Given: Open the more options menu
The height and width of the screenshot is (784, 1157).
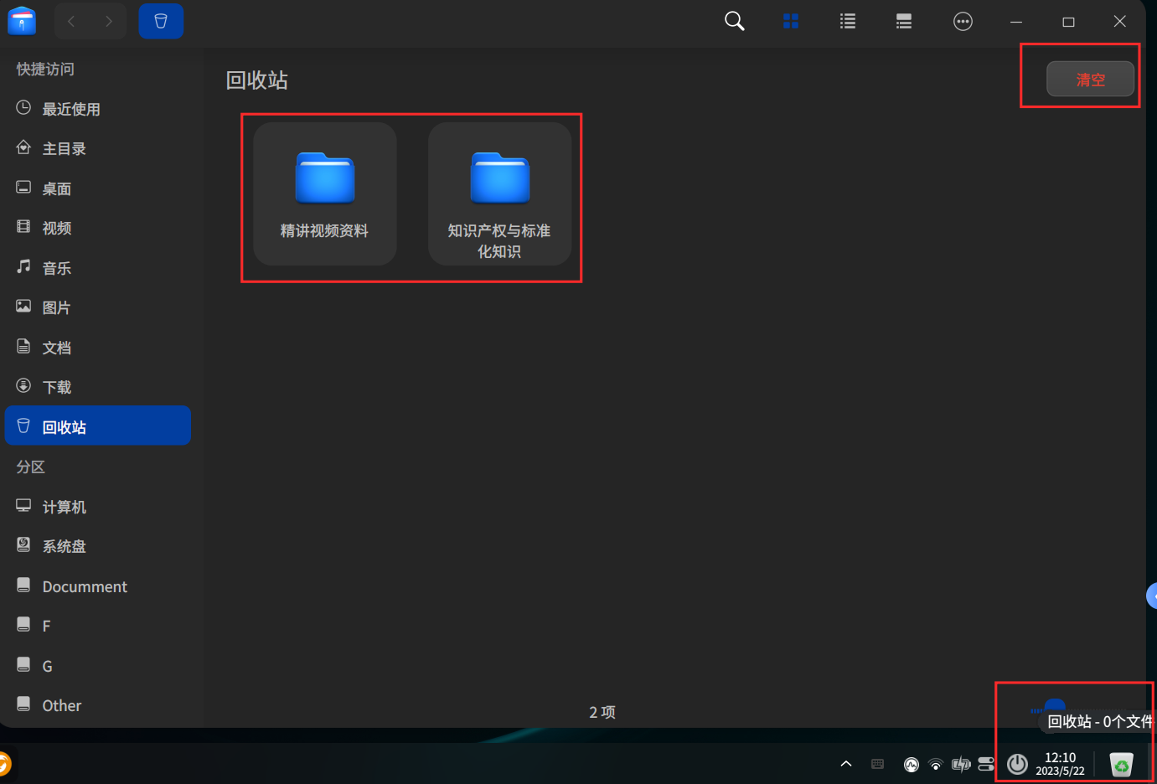Looking at the screenshot, I should (963, 21).
